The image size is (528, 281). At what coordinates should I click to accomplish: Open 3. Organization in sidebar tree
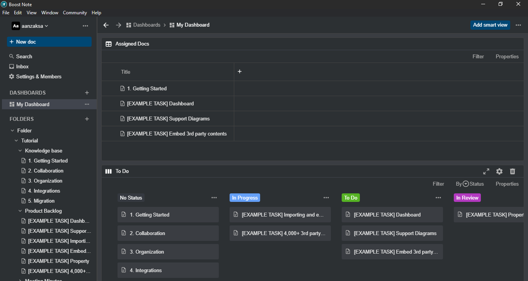click(x=45, y=181)
